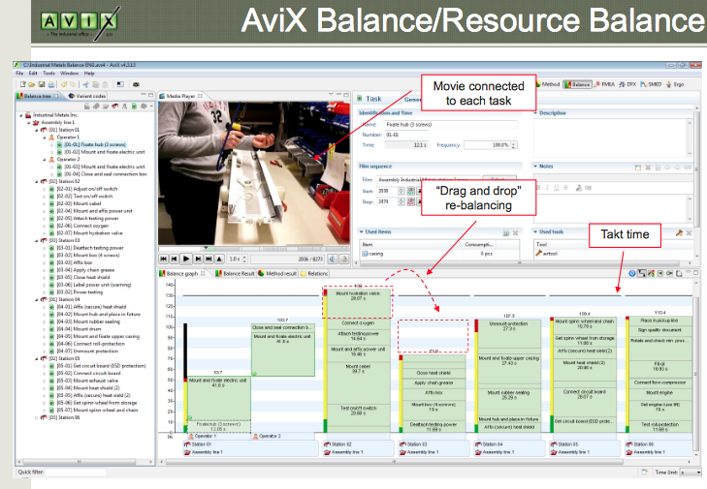
Task: Collapse the Operator 1 tree node
Action: point(45,138)
